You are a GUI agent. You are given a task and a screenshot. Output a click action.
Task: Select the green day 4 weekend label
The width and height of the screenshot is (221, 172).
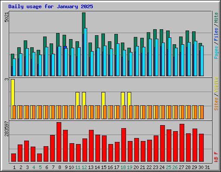pyautogui.click(x=34, y=167)
